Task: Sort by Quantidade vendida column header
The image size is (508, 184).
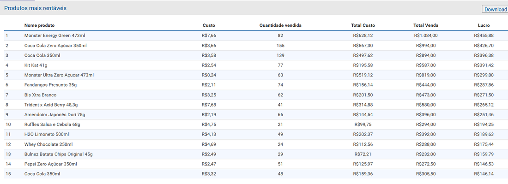Action: click(x=281, y=25)
